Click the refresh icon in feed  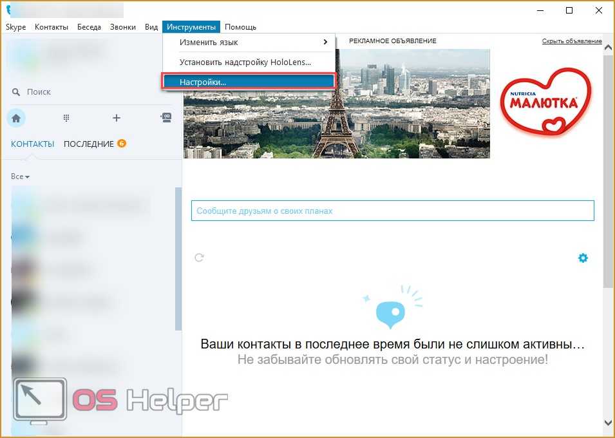tap(199, 258)
